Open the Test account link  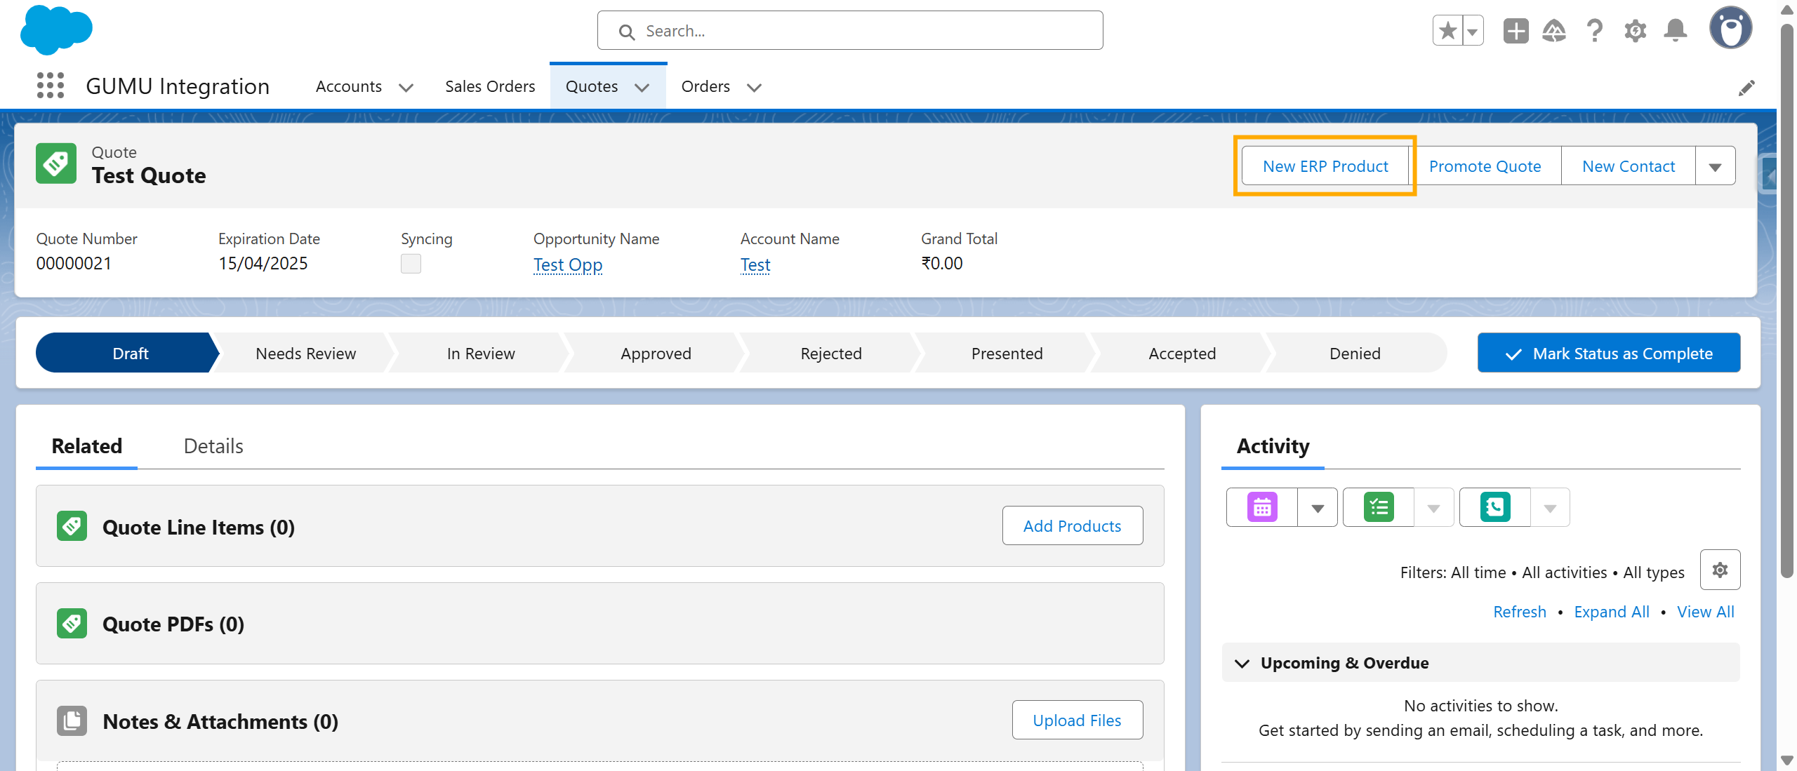(755, 264)
